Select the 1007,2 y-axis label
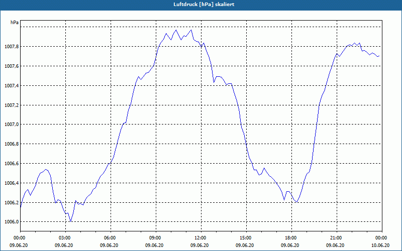 [x=12, y=105]
